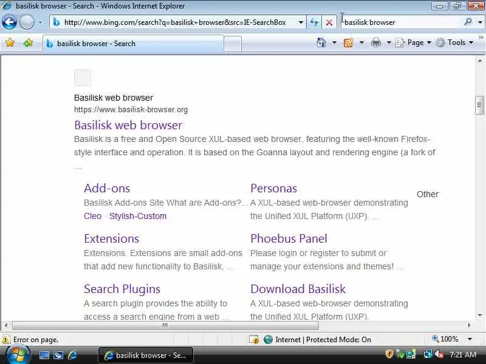Click the site thumbnail placeholder above the result
Screen dimensions: 486x364
coord(83,78)
